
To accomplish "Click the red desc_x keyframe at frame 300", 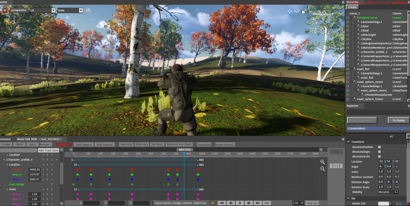I will tap(110, 170).
